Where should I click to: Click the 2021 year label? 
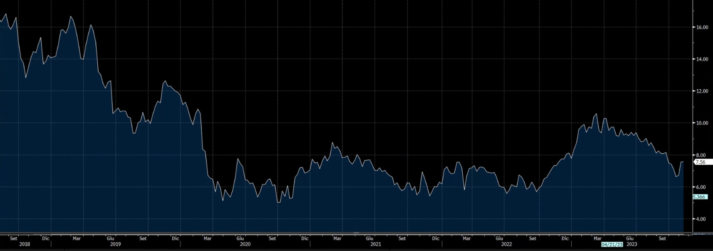[375, 244]
